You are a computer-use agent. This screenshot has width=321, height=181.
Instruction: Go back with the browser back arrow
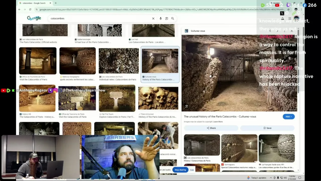(19, 9)
